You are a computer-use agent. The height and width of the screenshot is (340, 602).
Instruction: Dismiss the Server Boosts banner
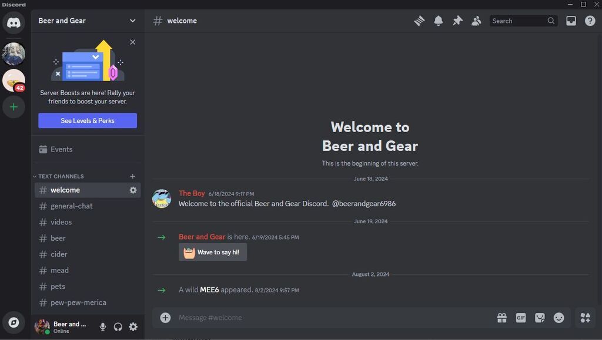coord(133,42)
